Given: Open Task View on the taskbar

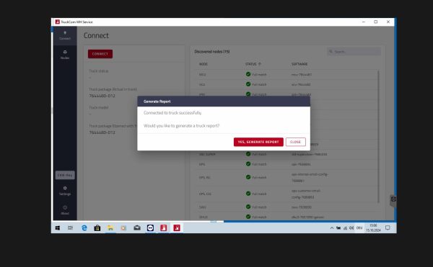Looking at the screenshot, I should [71, 228].
